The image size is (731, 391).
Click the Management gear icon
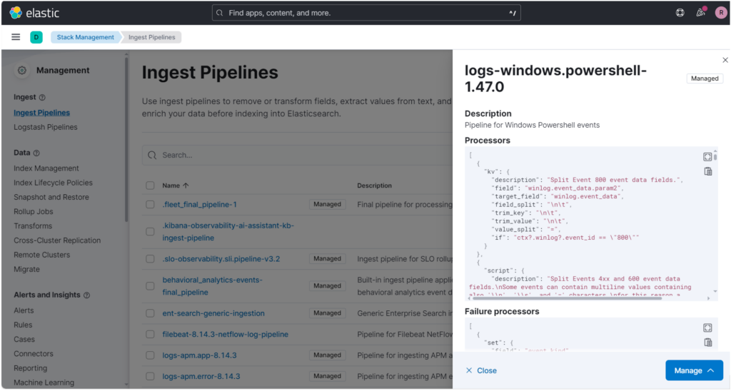(x=22, y=71)
